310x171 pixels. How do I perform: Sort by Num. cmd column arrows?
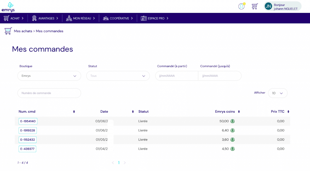pyautogui.click(x=74, y=111)
